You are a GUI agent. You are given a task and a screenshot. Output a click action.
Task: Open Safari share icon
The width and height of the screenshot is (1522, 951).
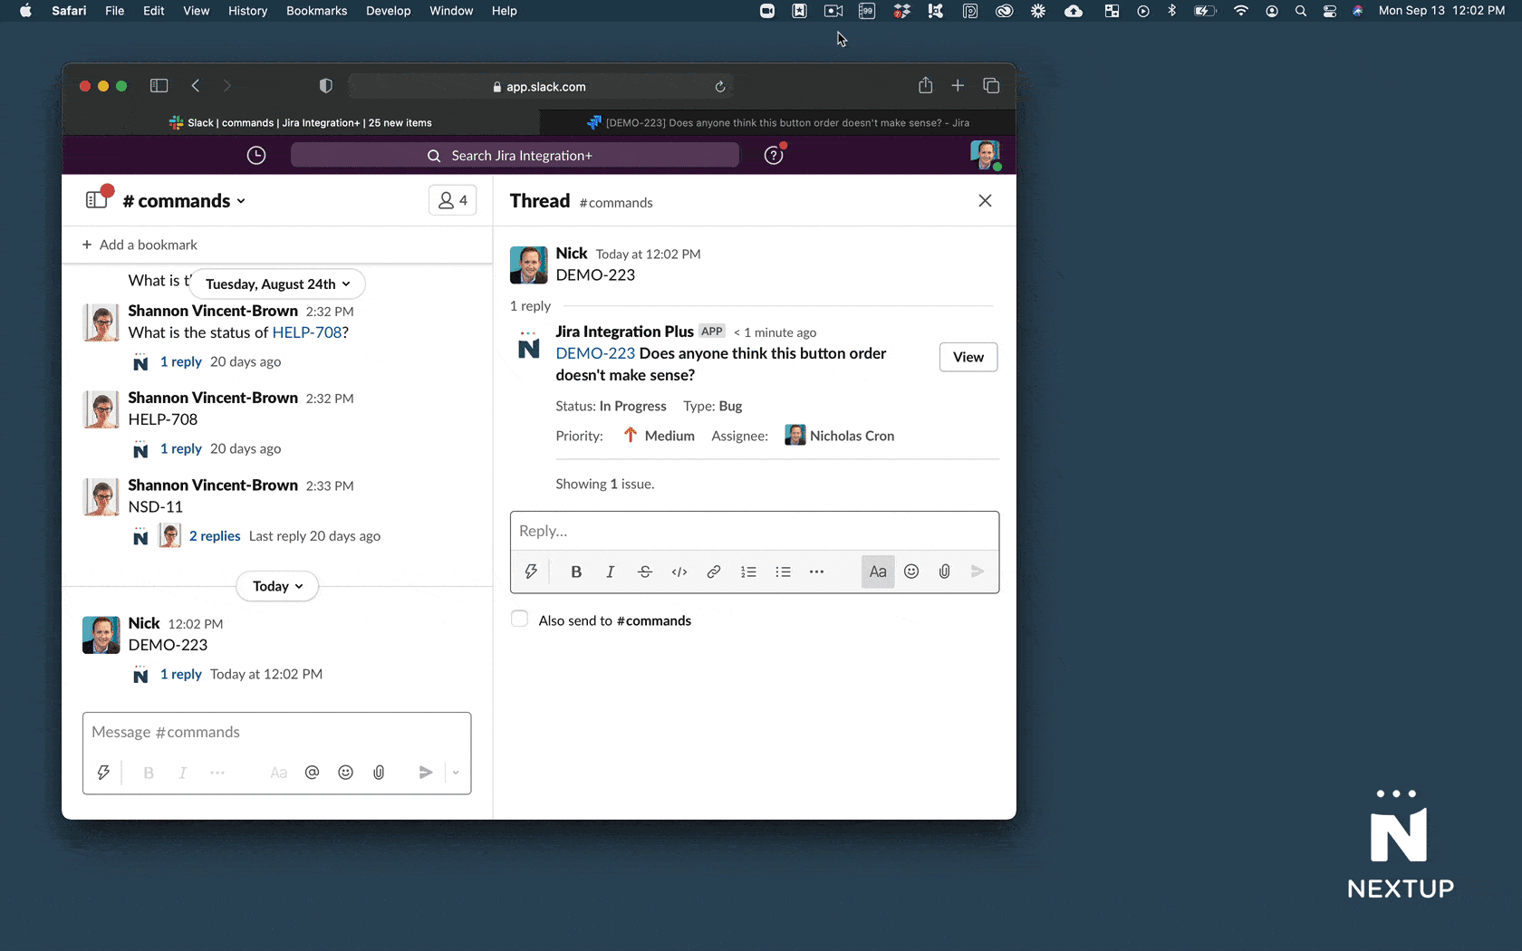(x=925, y=85)
